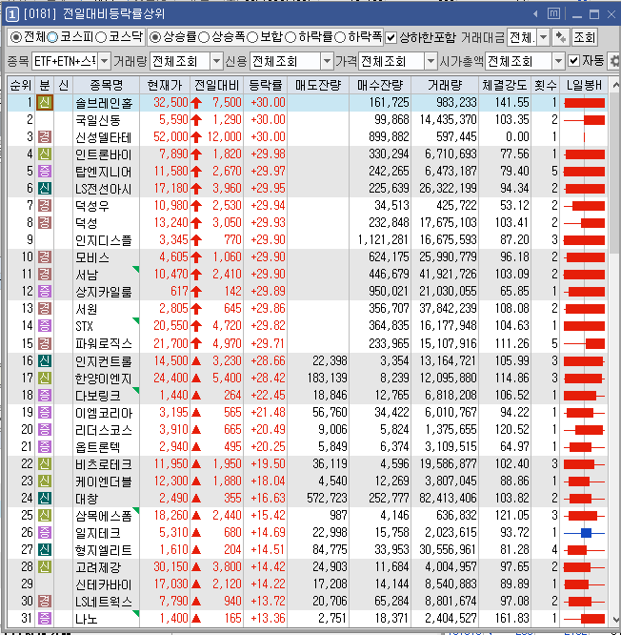The image size is (621, 635).
Task: Open the 시가총액 filter dropdown
Action: point(558,61)
